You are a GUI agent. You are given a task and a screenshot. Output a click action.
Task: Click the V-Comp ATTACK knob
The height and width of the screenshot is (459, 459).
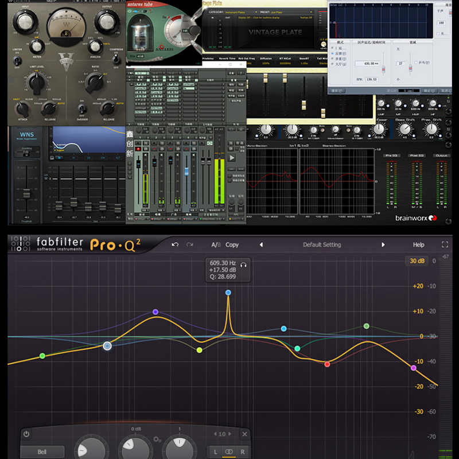22,109
